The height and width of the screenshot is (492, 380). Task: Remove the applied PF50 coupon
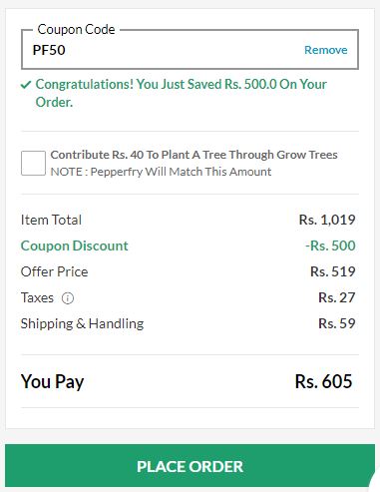[326, 50]
